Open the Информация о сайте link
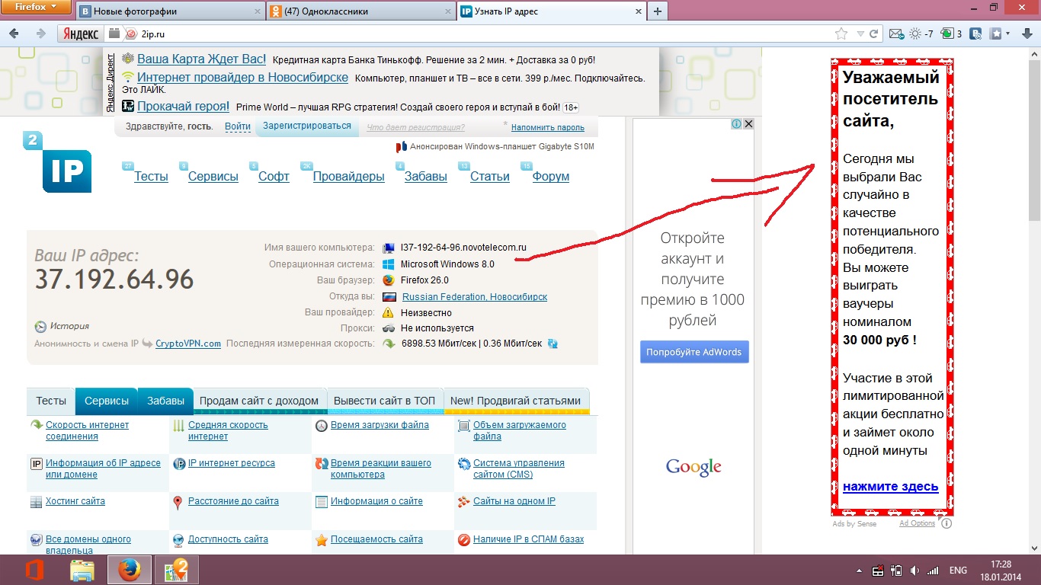The image size is (1041, 585). point(376,501)
